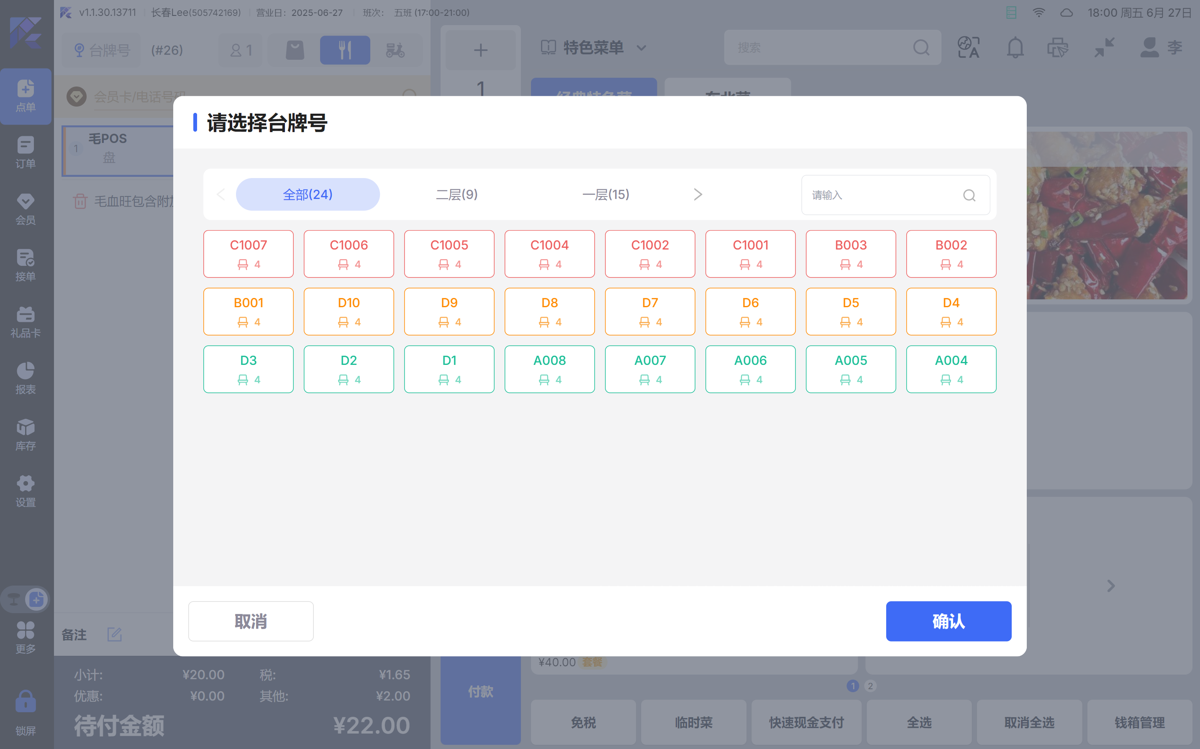Viewport: 1200px width, 749px height.
Task: Open the 接单 accept-order sidebar icon
Action: [x=26, y=265]
